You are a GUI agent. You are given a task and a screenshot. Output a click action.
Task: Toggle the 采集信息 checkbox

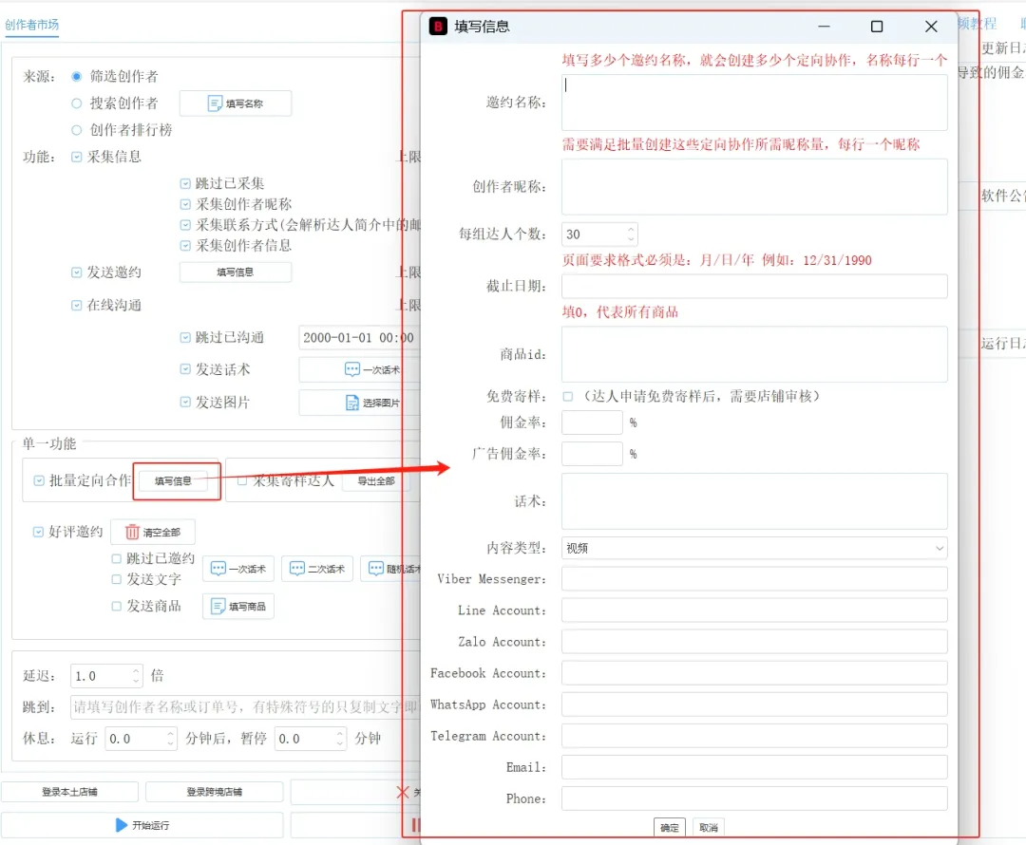point(77,157)
